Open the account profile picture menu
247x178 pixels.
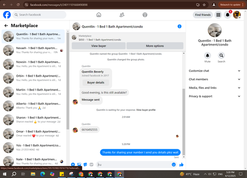[237, 15]
